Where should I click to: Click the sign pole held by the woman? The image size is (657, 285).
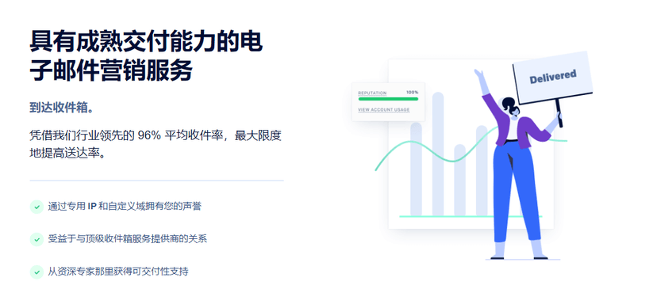pos(559,113)
